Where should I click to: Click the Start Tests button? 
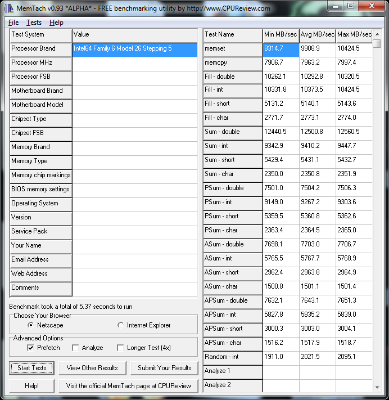(32, 368)
